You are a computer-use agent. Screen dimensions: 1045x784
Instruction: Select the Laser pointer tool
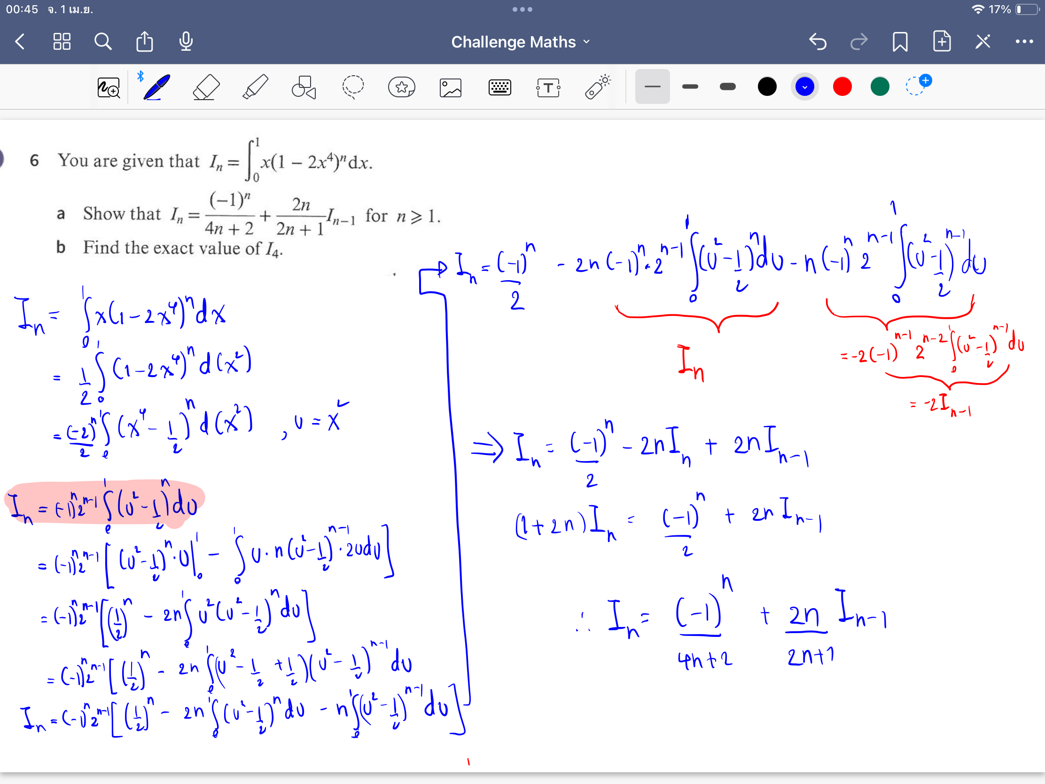click(597, 87)
